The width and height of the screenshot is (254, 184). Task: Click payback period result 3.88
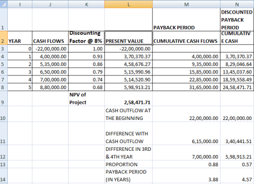186,176
